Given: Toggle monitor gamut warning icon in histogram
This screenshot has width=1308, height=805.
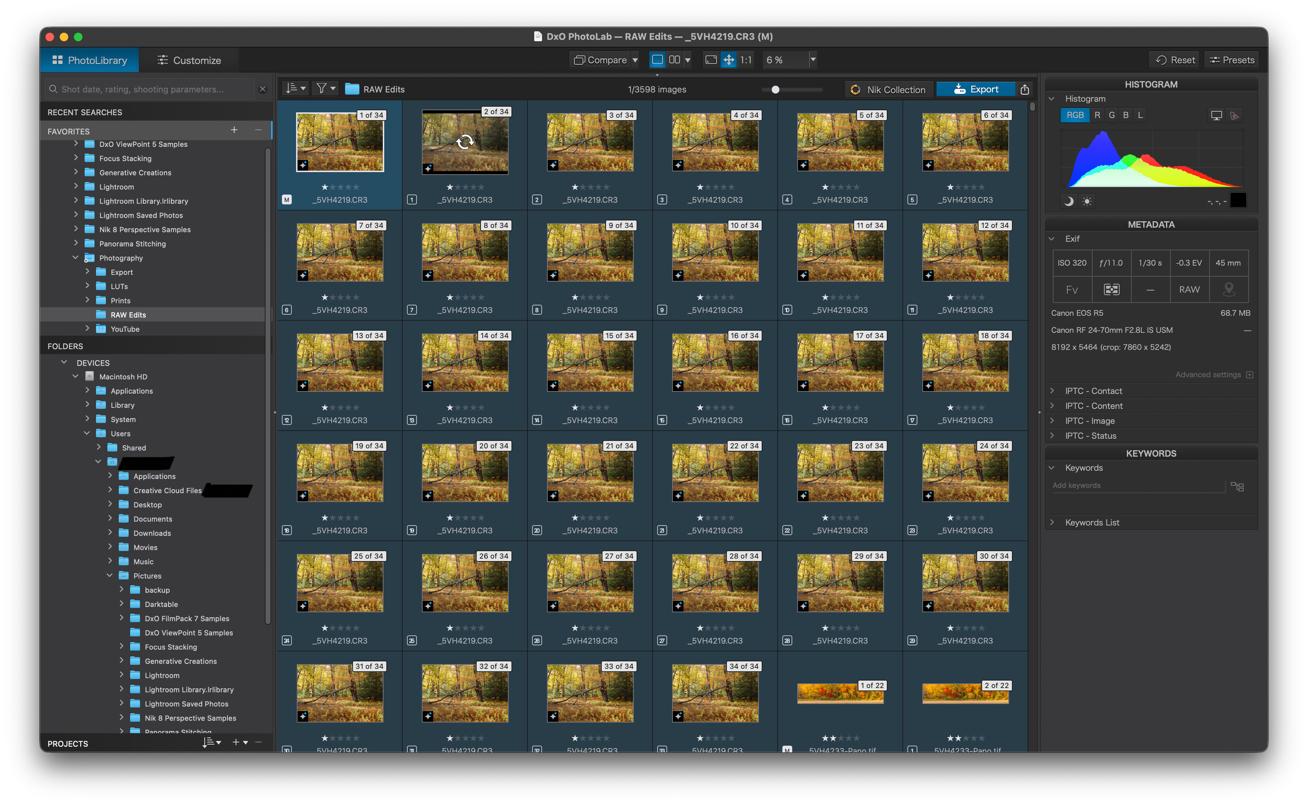Looking at the screenshot, I should 1216,116.
